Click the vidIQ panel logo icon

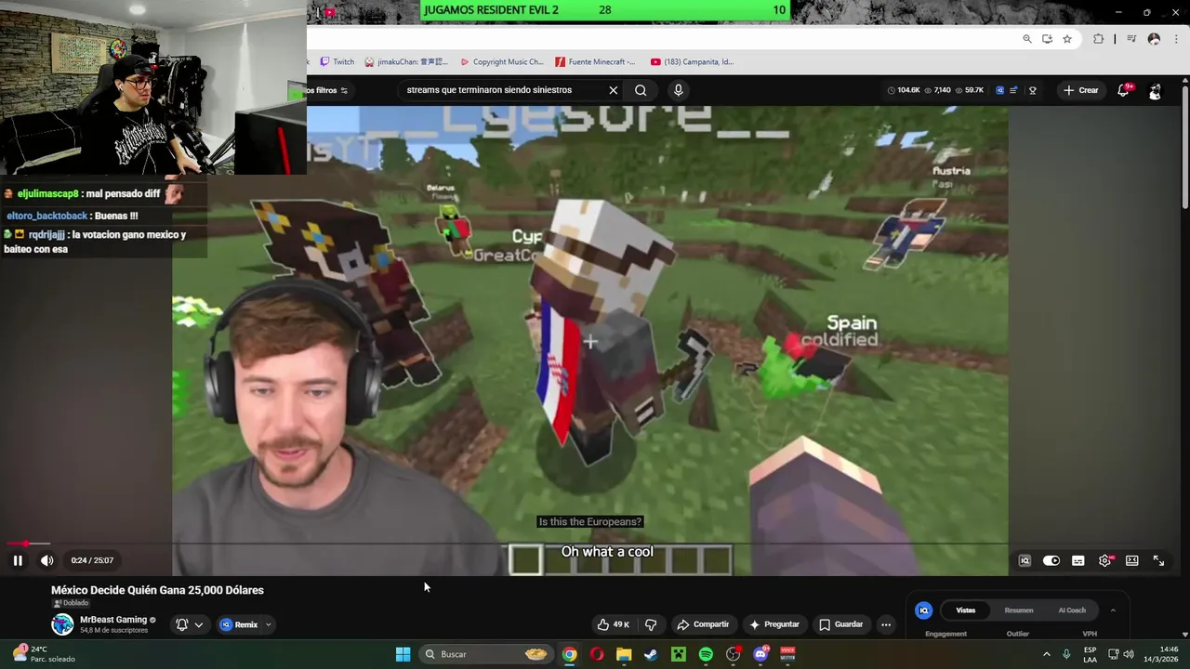pos(923,610)
